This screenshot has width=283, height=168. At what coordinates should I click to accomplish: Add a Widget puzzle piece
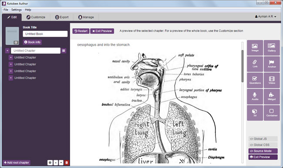coord(272,97)
